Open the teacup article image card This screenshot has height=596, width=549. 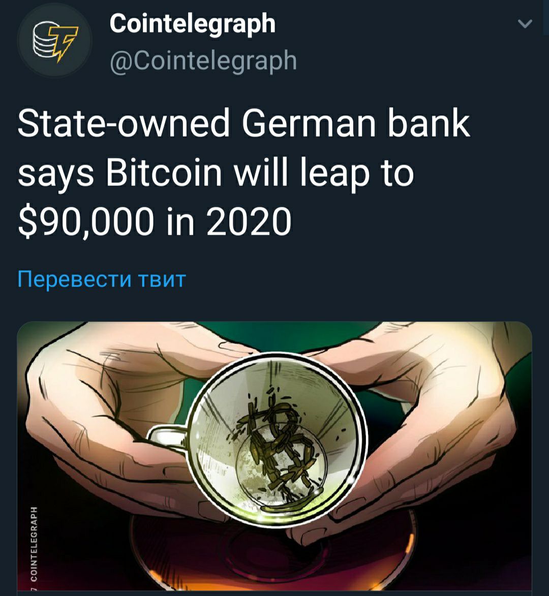pos(274,458)
